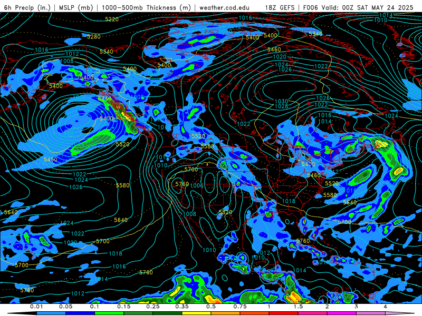This screenshot has height=316, width=422.
Task: Click the 'MSLP (mb)' header label
Action: pos(76,7)
